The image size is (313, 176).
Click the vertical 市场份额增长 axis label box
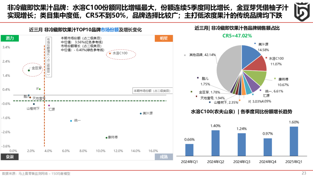[x=49, y=57]
